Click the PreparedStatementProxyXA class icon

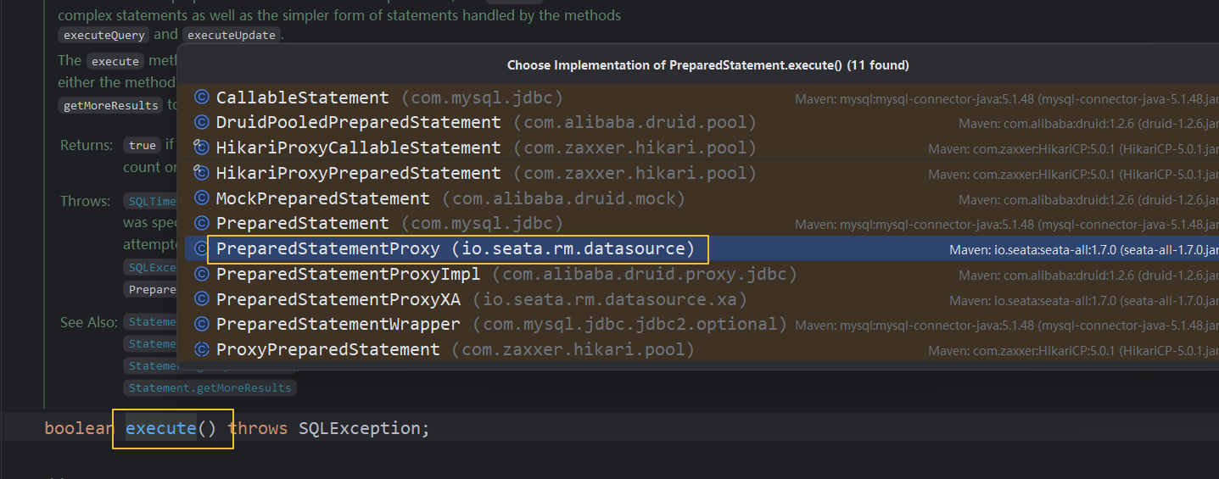pos(201,299)
